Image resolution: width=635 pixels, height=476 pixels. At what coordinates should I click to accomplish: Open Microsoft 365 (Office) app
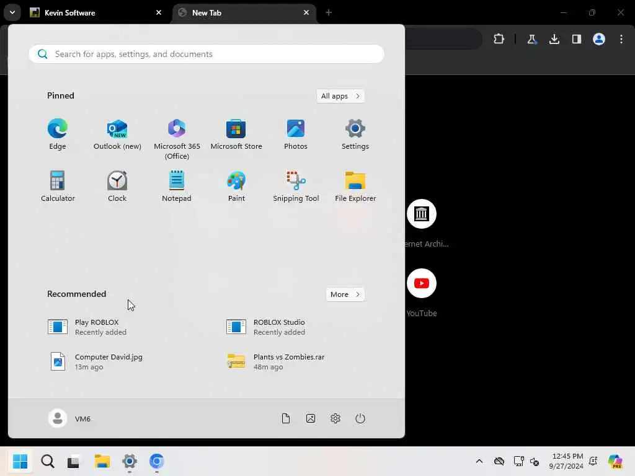click(x=177, y=139)
